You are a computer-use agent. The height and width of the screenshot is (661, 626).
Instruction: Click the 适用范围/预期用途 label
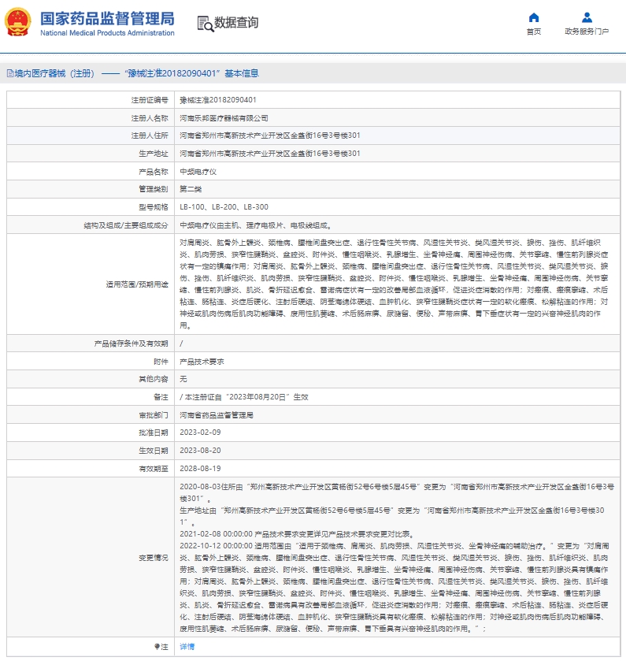pyautogui.click(x=137, y=284)
